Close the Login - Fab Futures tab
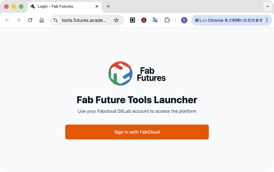The height and width of the screenshot is (172, 274). (x=97, y=7)
